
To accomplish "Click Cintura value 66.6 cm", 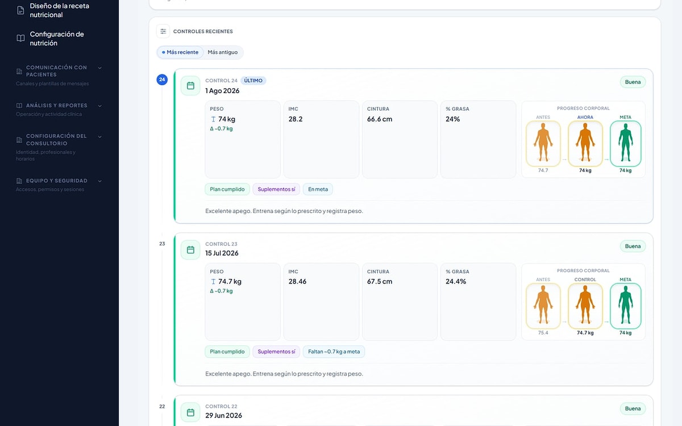I will pyautogui.click(x=380, y=119).
